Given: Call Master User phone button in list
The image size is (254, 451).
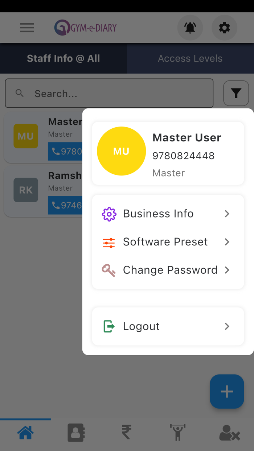Looking at the screenshot, I should click(65, 151).
